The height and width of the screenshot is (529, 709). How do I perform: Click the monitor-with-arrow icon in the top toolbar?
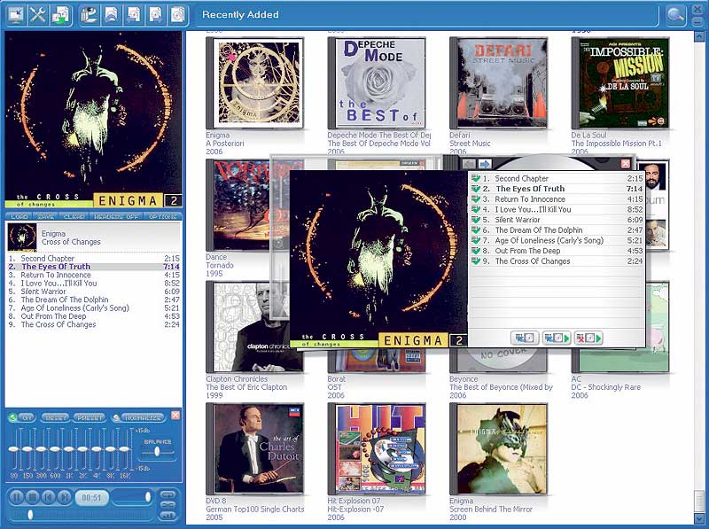point(16,15)
